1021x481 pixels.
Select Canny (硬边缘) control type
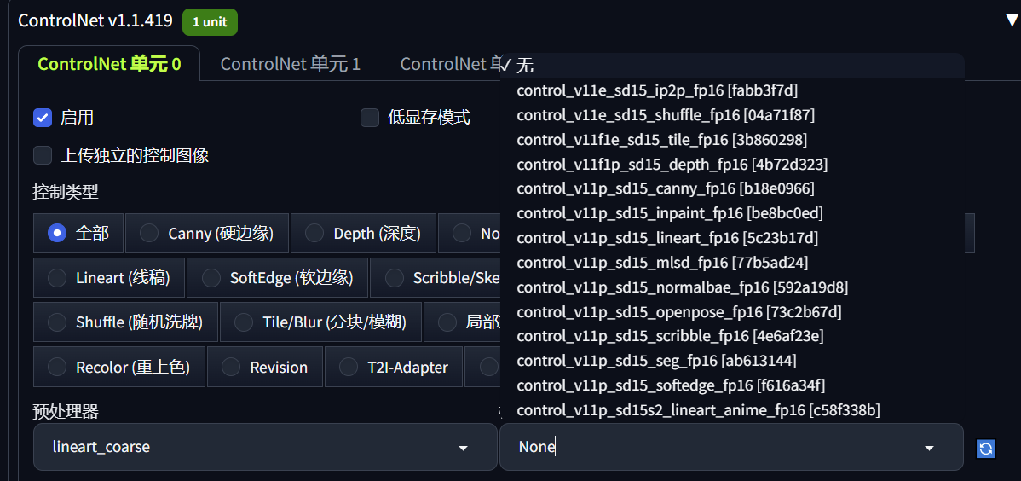click(x=207, y=233)
